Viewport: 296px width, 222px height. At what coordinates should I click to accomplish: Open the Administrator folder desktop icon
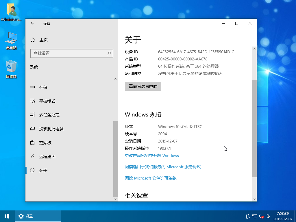pos(11,12)
